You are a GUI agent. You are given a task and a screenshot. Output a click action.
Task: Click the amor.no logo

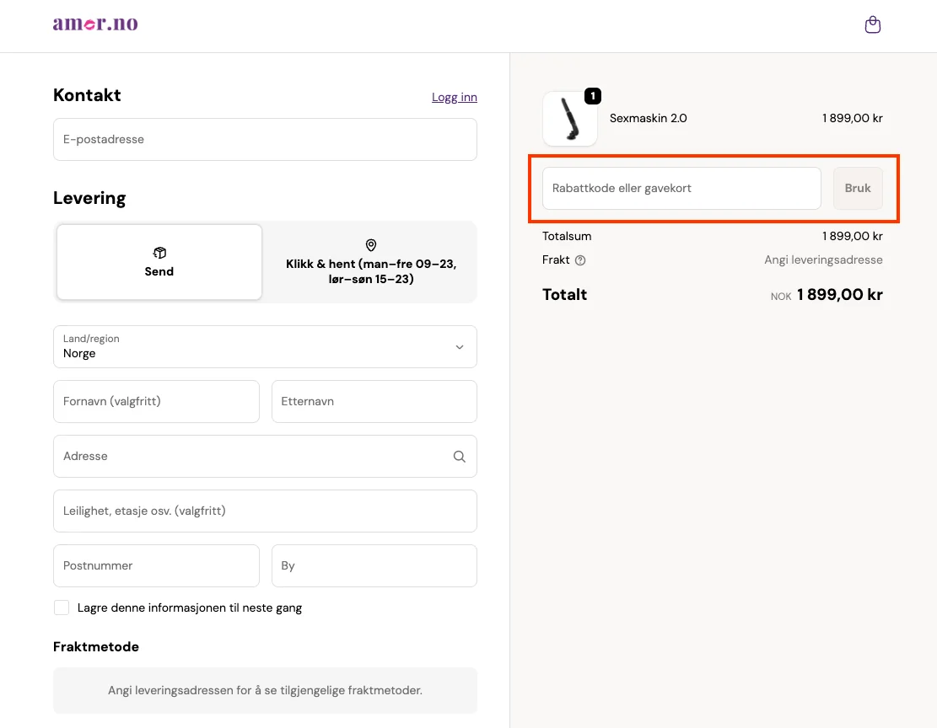point(95,24)
